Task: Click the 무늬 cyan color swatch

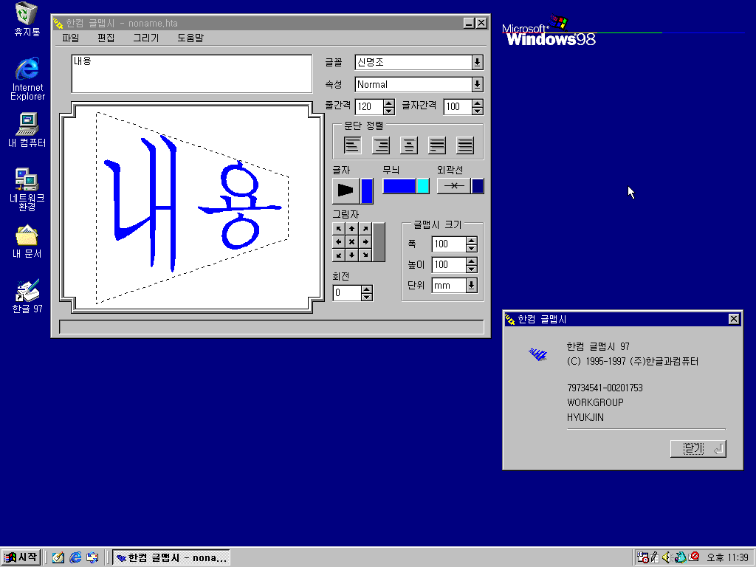Action: coord(423,186)
